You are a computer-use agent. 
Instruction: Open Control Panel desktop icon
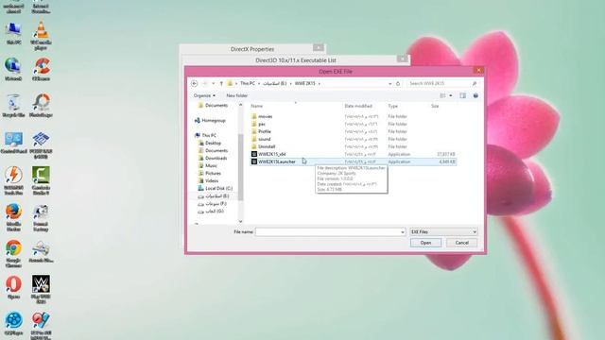tap(13, 144)
